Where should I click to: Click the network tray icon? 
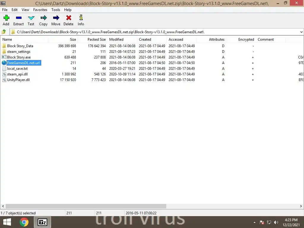pyautogui.click(x=269, y=222)
